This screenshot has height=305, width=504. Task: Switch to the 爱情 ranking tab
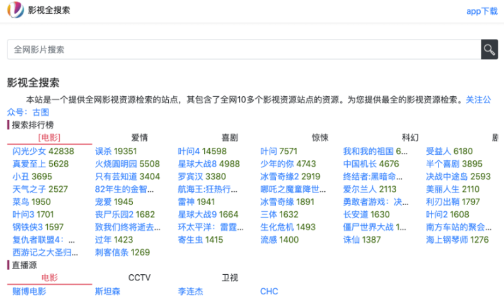[x=139, y=138]
